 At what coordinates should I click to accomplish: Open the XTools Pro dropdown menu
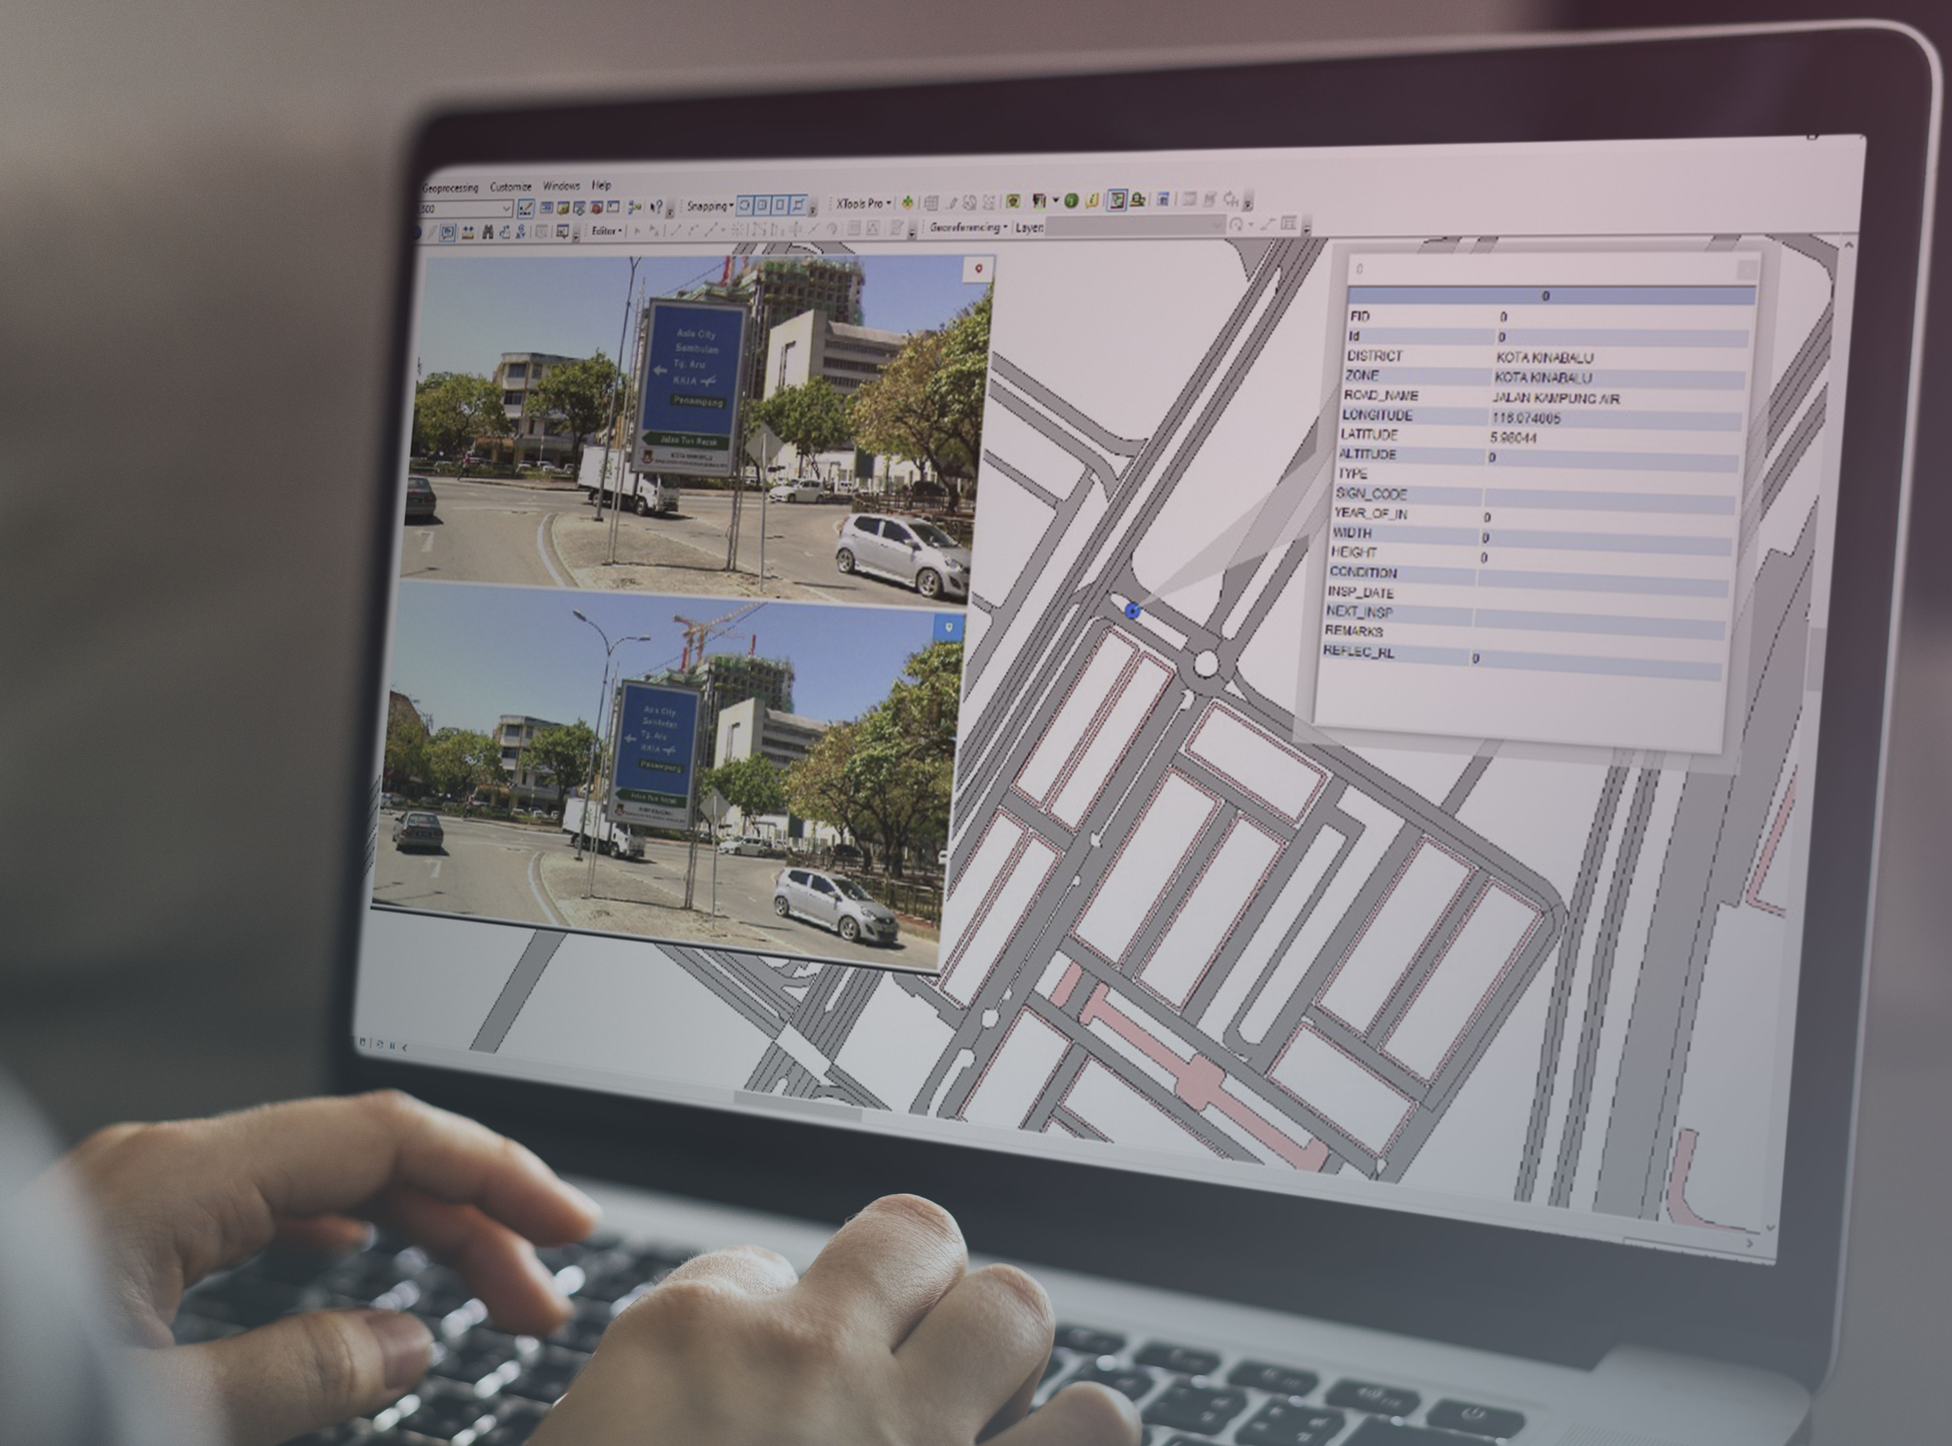864,203
